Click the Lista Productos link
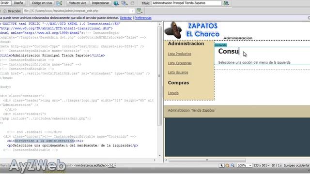Screen dimensions: 310x174 point(180,54)
